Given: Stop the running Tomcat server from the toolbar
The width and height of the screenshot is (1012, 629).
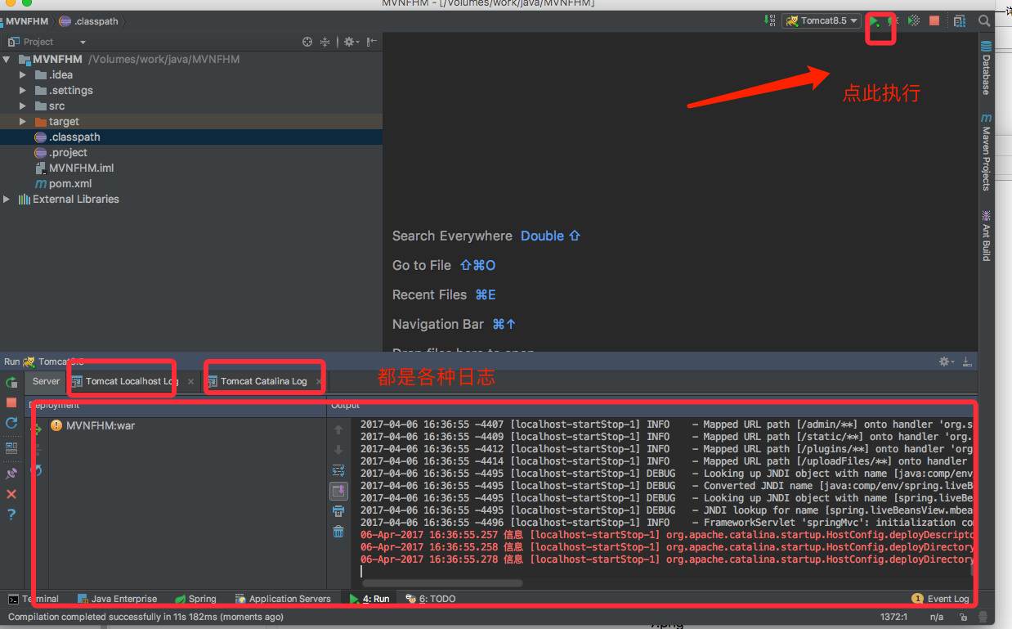Looking at the screenshot, I should [934, 20].
